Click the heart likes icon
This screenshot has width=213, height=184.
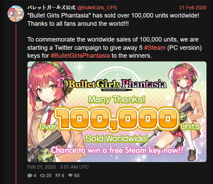click(x=70, y=175)
